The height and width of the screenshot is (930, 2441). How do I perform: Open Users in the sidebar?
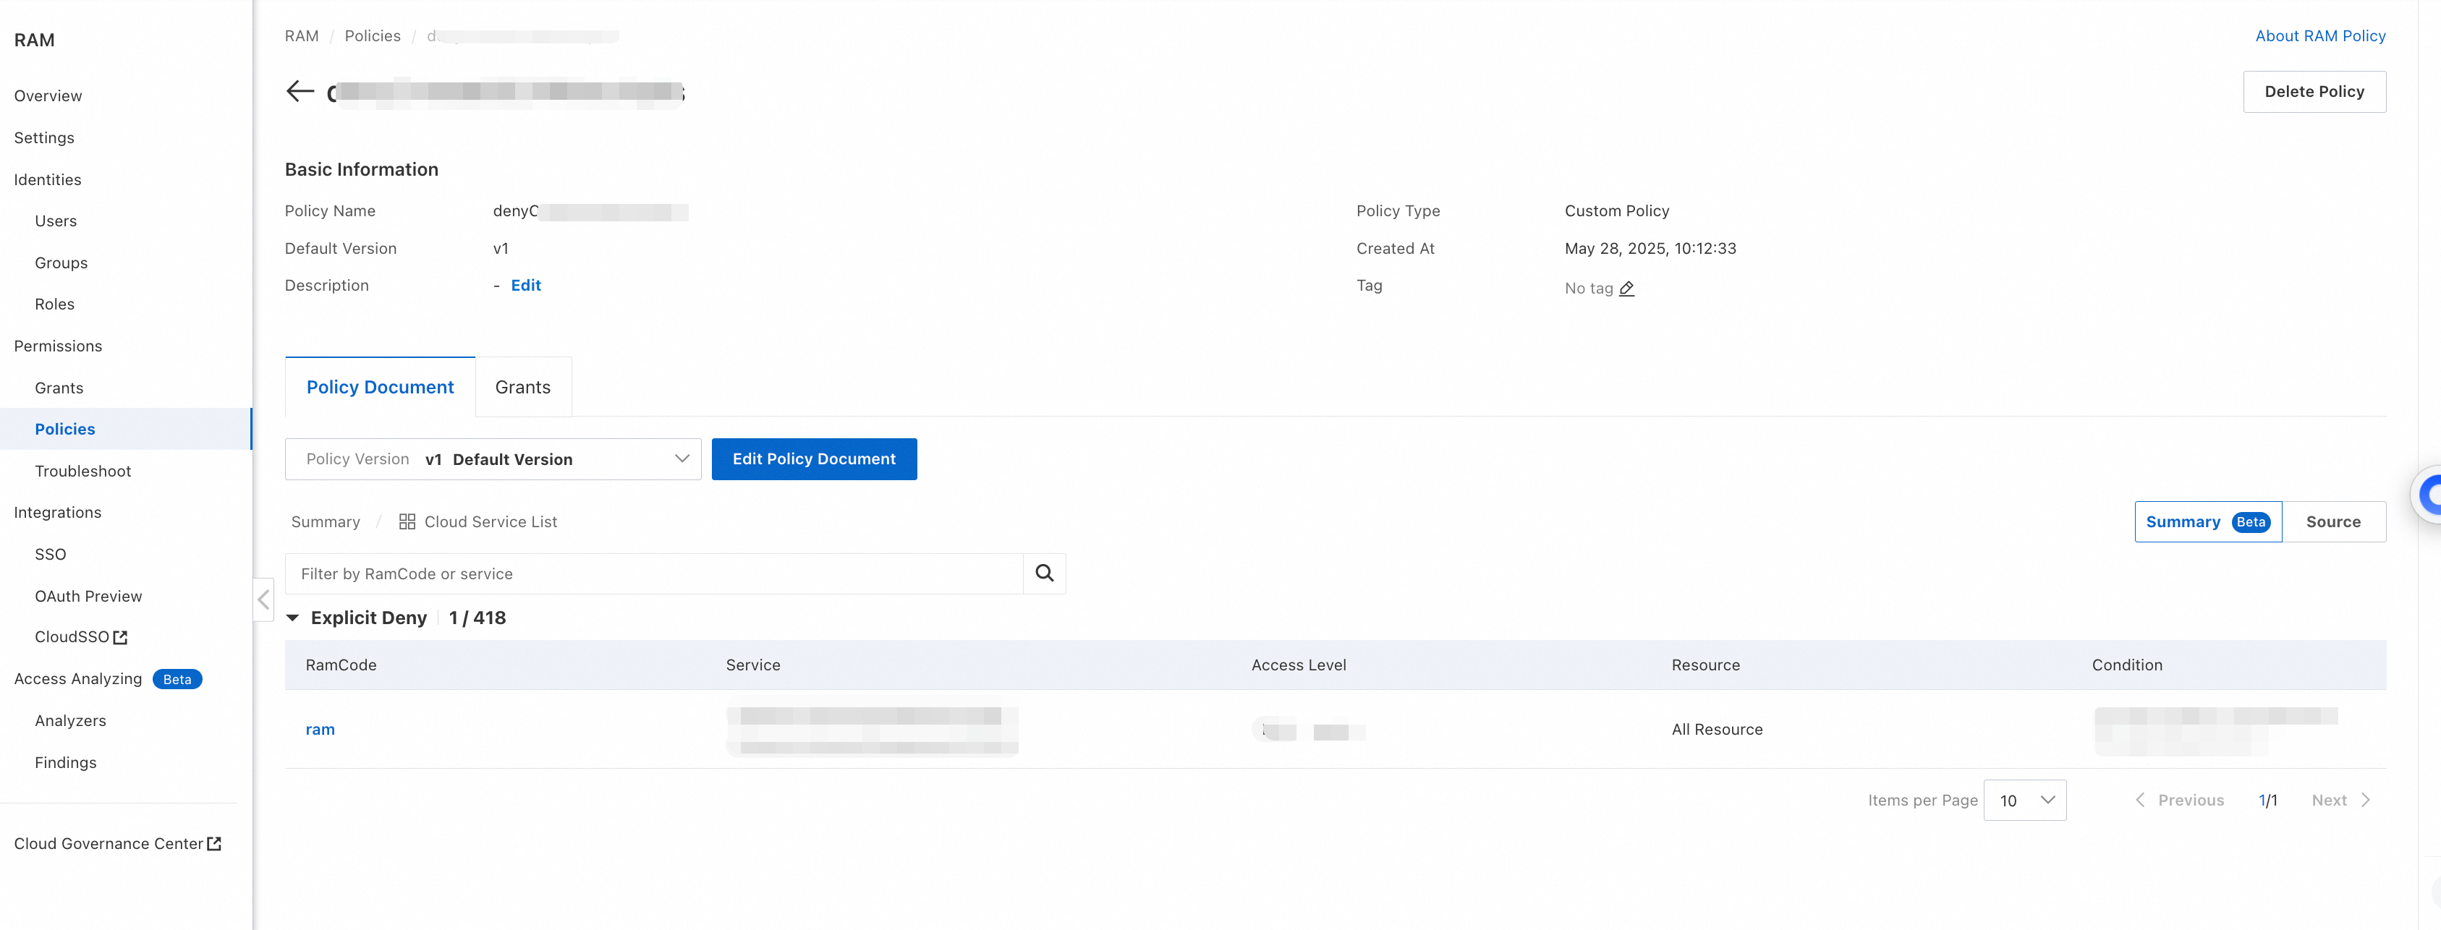pyautogui.click(x=56, y=221)
